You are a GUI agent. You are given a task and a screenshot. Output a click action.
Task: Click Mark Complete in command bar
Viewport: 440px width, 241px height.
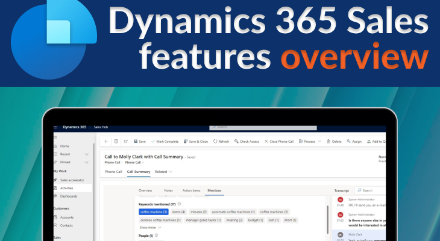click(165, 142)
